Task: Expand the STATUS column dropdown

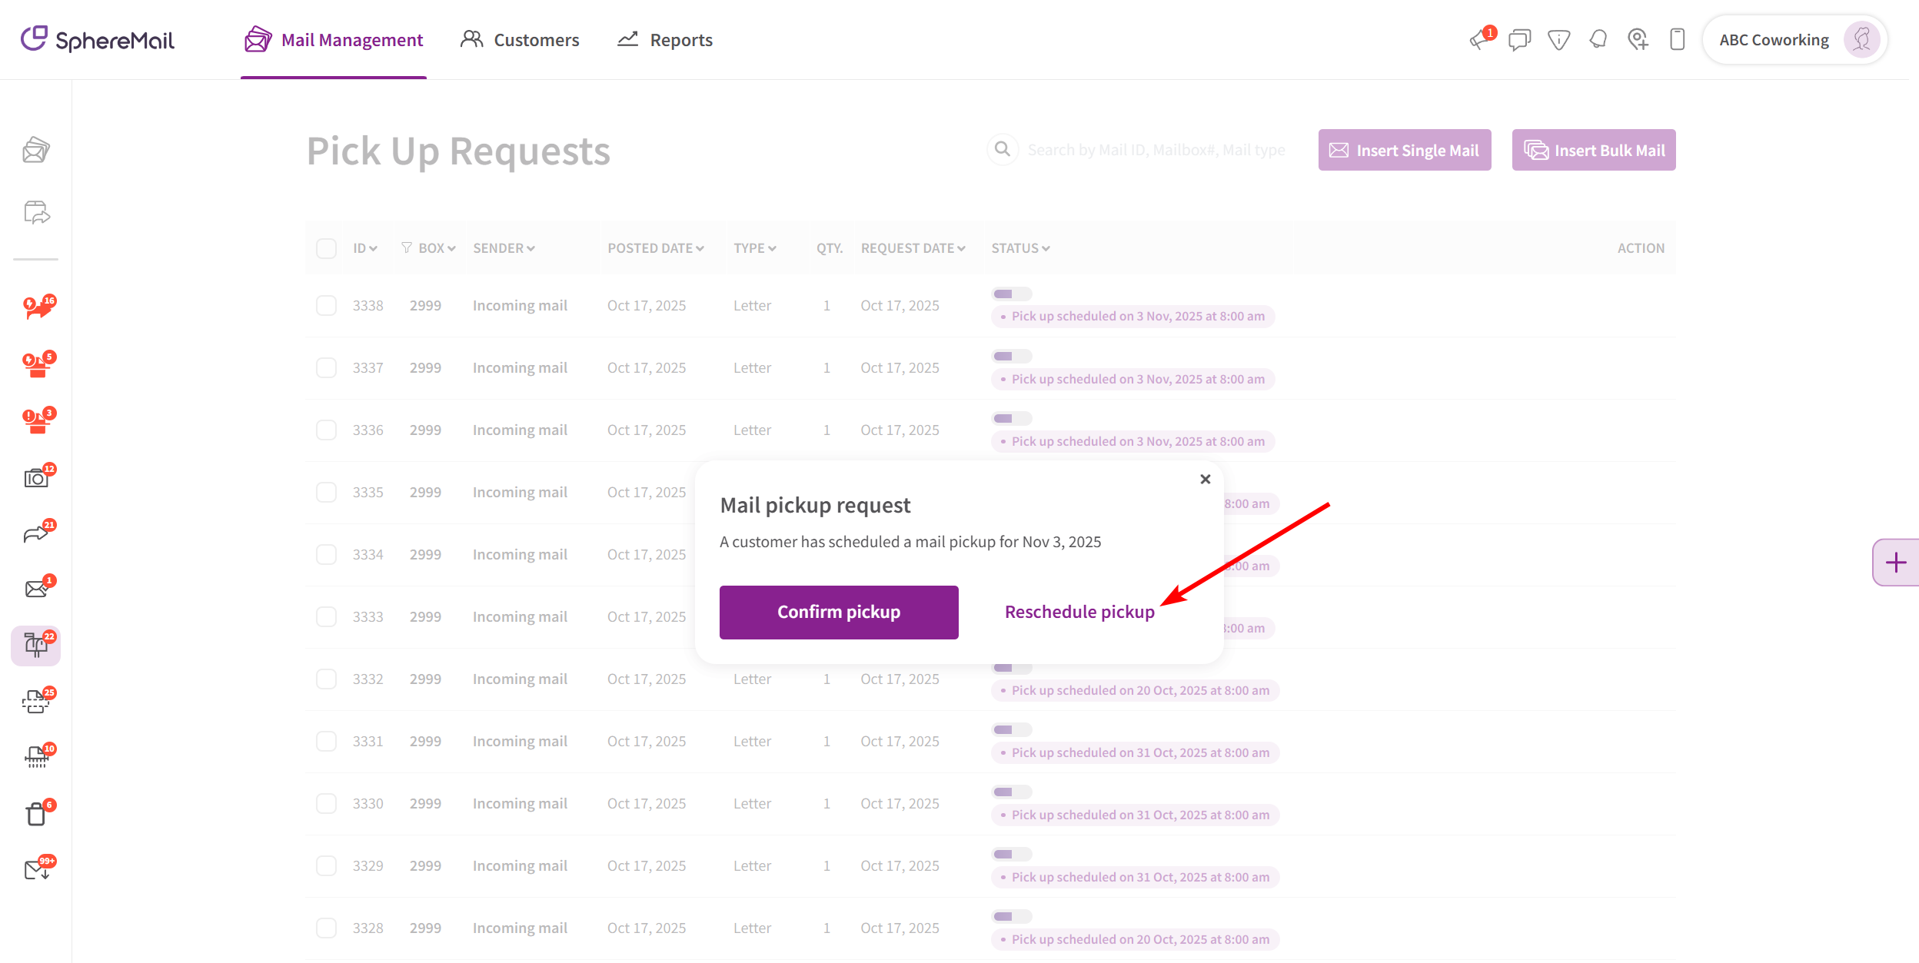Action: (1020, 248)
